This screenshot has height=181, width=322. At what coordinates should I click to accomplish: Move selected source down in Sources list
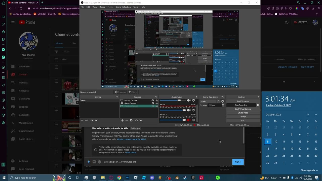[x=141, y=120]
